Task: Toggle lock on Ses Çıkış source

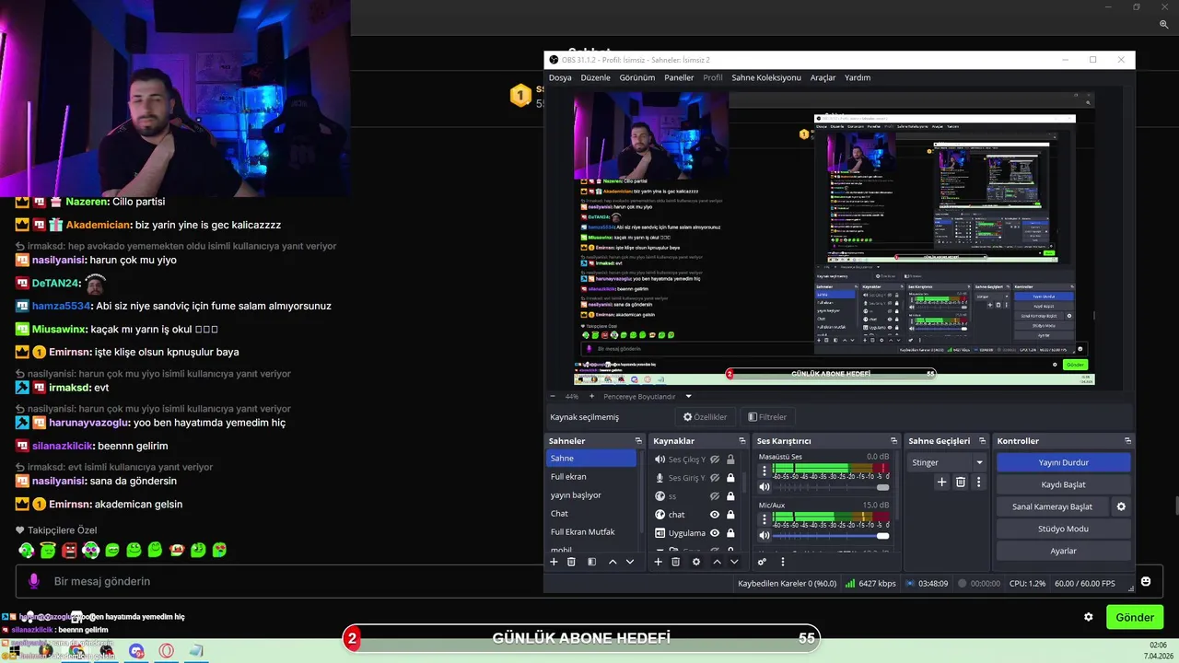Action: tap(730, 459)
